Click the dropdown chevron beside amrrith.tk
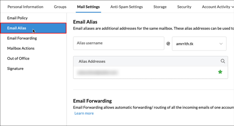Screen dimensions: 234x126 (x=221, y=44)
